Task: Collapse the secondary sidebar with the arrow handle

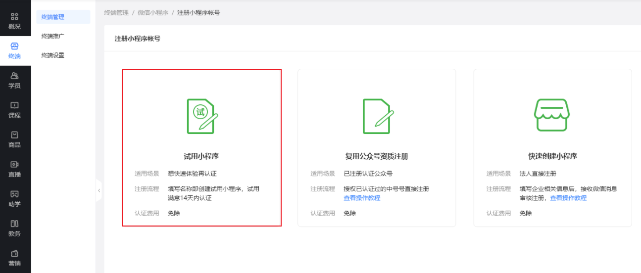Action: [x=99, y=190]
